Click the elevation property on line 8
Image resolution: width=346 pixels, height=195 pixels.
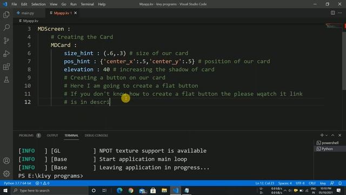coord(78,69)
